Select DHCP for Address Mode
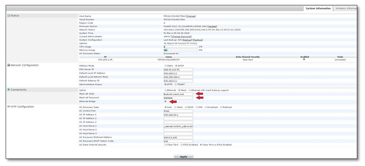The width and height of the screenshot is (365, 166). [176, 66]
